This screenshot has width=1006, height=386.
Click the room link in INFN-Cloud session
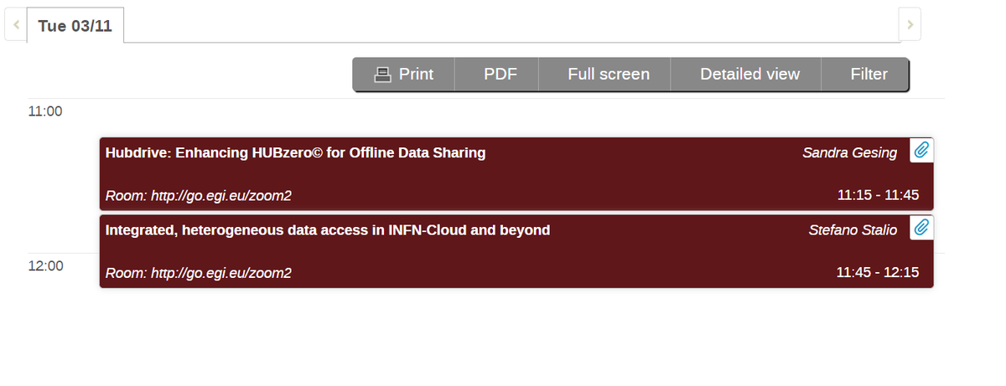coord(199,273)
